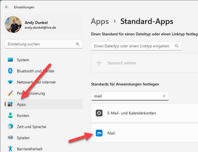Select the Mail envelope app icon

pos(99,133)
